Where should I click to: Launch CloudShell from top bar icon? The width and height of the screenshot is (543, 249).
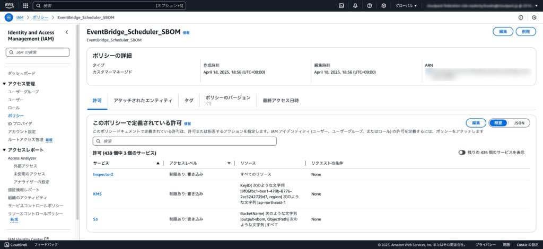(341, 5)
